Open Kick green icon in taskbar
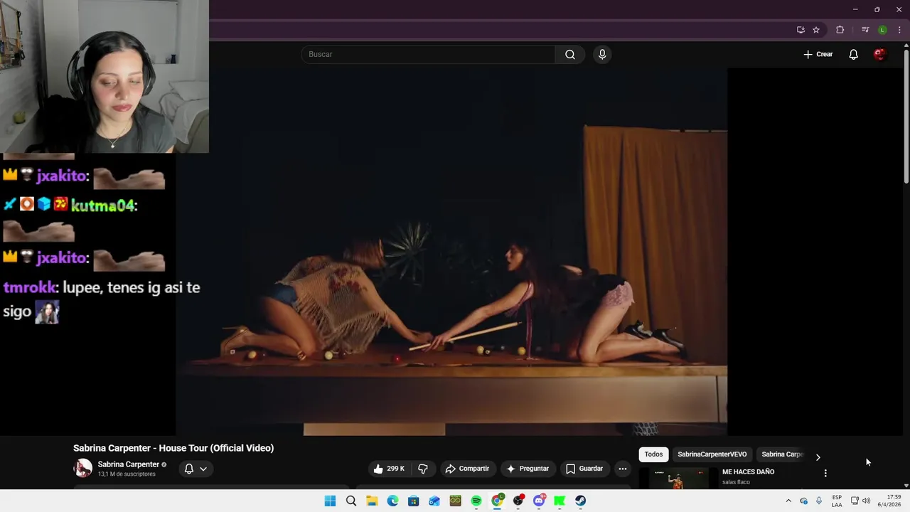Image resolution: width=910 pixels, height=512 pixels. click(x=560, y=501)
